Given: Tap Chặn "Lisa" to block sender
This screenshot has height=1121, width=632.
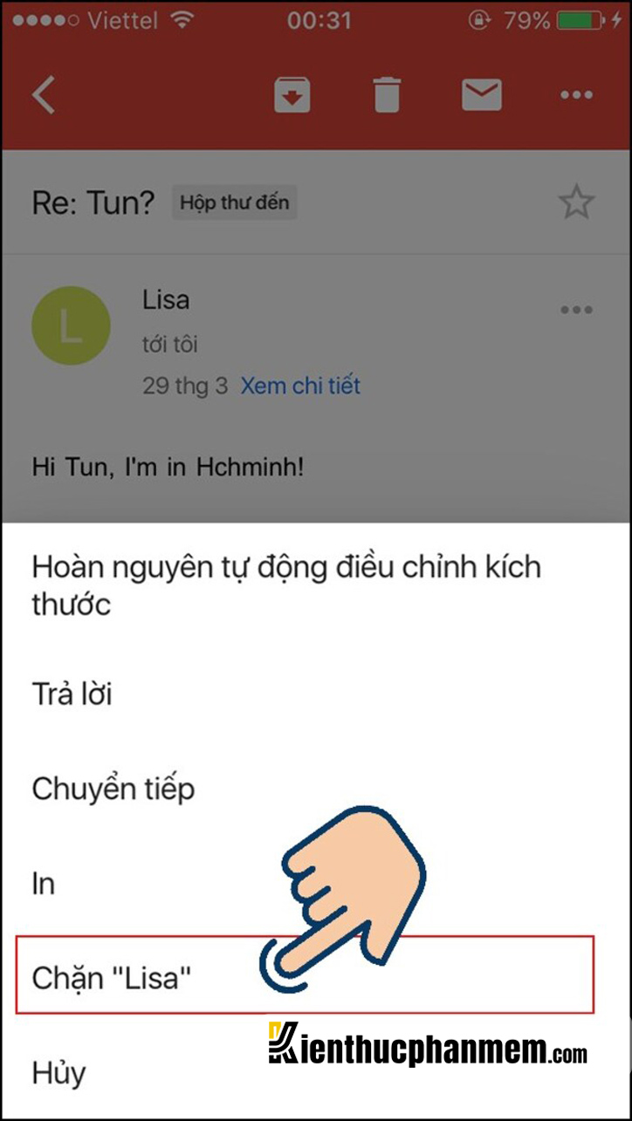Looking at the screenshot, I should 305,975.
